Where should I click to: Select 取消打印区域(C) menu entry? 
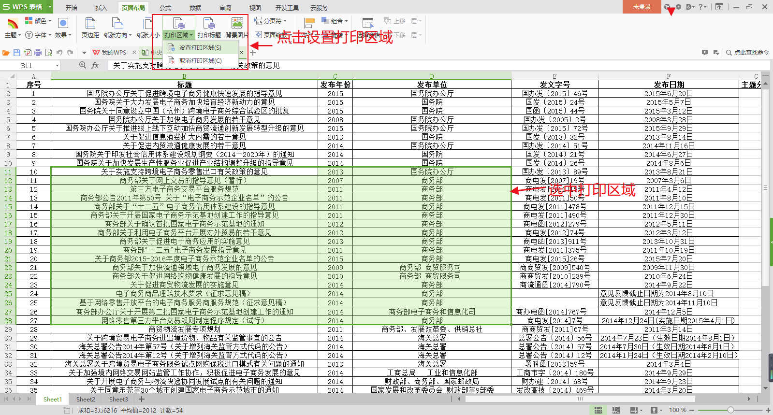coord(200,61)
